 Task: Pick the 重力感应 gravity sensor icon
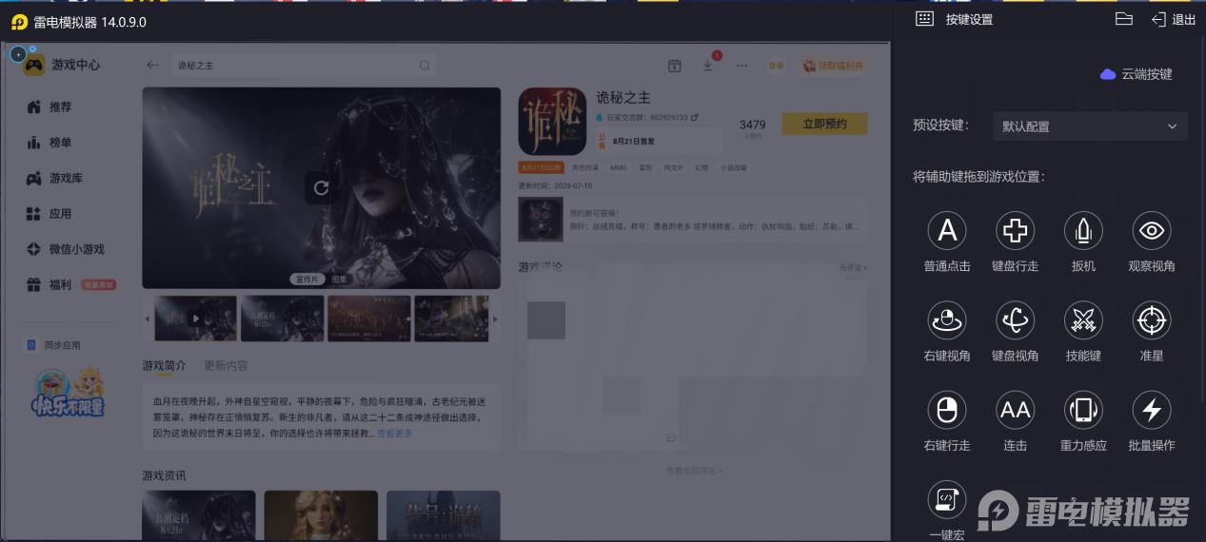pyautogui.click(x=1083, y=410)
